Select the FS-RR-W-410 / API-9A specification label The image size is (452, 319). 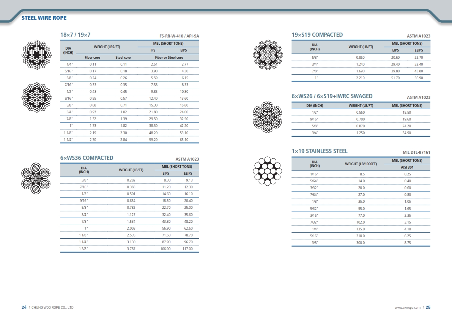(x=179, y=36)
